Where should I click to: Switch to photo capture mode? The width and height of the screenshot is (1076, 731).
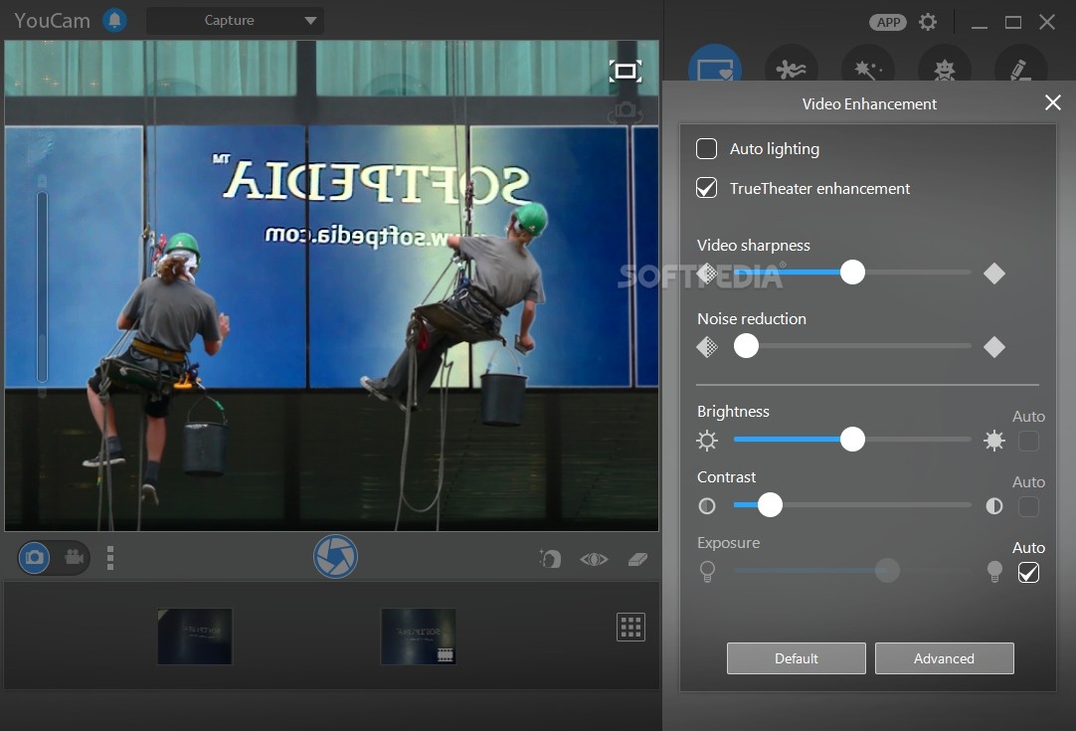pyautogui.click(x=35, y=557)
